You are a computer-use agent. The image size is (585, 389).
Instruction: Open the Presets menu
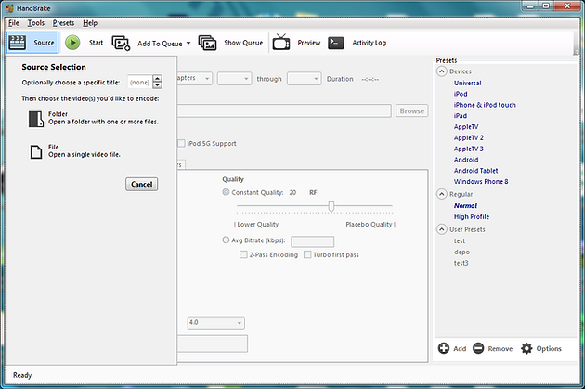63,23
